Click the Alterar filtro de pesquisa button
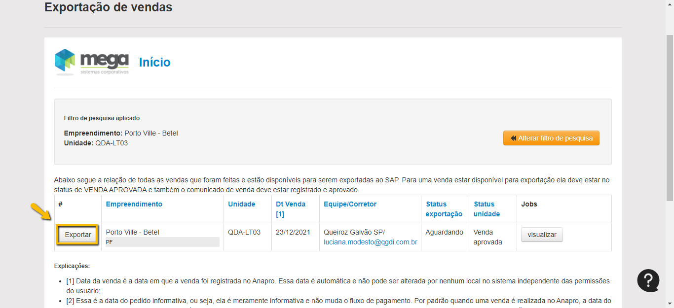 pos(551,138)
